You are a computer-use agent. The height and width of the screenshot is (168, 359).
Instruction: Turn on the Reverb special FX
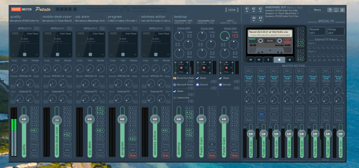[317, 31]
